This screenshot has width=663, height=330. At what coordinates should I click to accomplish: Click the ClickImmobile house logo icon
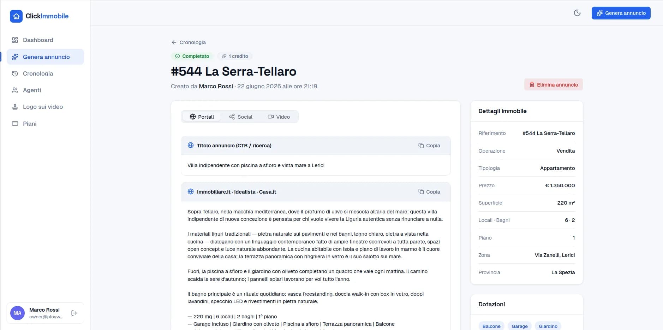point(16,16)
